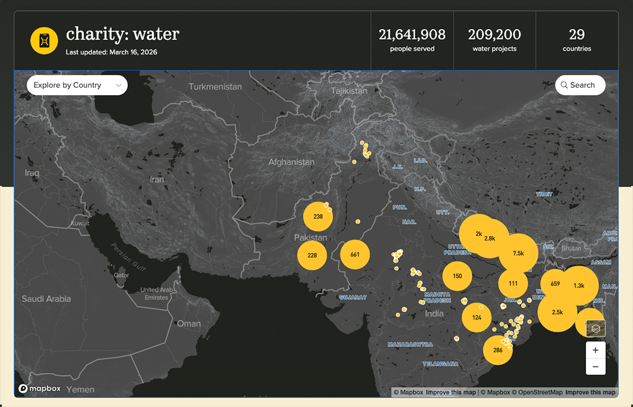This screenshot has height=407, width=633.
Task: Select the 1.3k project cluster marker
Action: (579, 285)
